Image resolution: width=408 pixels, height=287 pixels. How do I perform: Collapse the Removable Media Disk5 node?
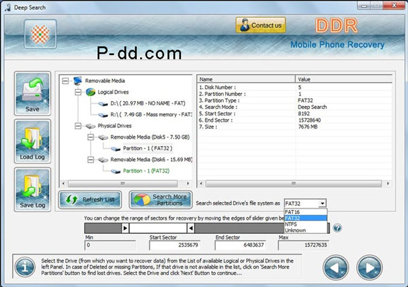[90, 137]
